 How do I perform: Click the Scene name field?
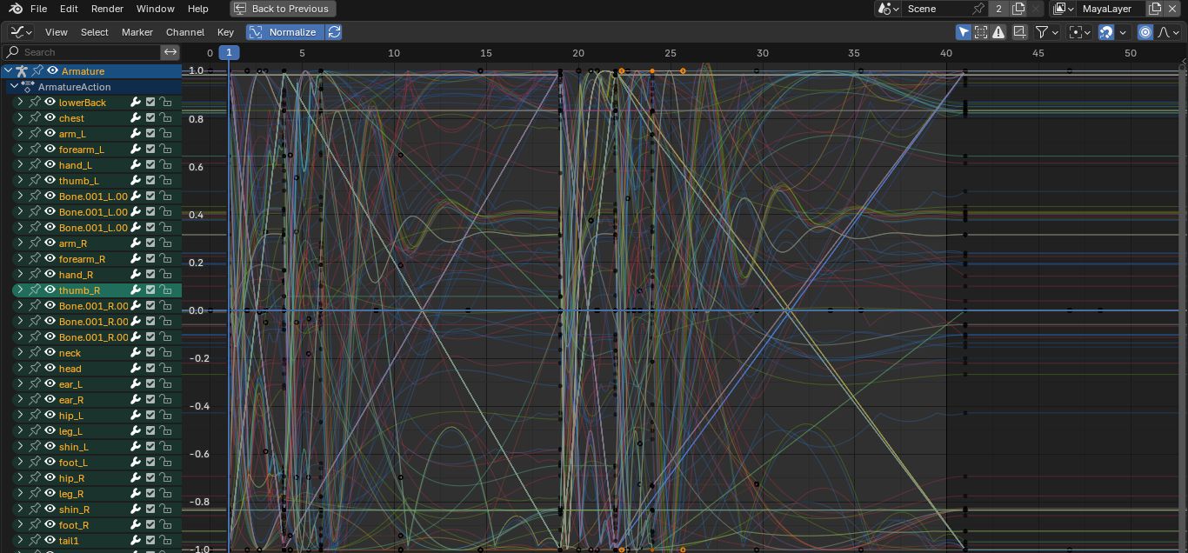point(936,9)
